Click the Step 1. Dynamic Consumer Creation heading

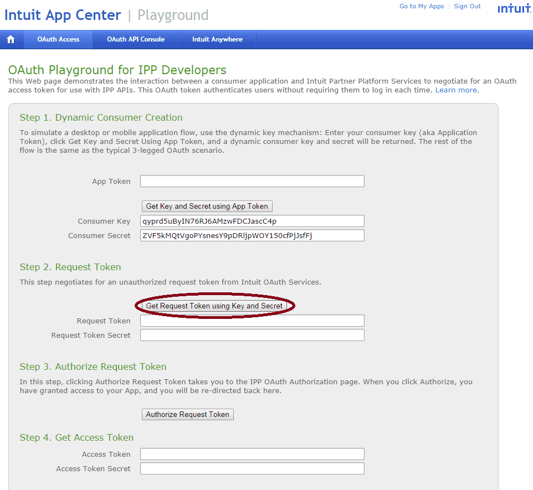click(x=101, y=117)
